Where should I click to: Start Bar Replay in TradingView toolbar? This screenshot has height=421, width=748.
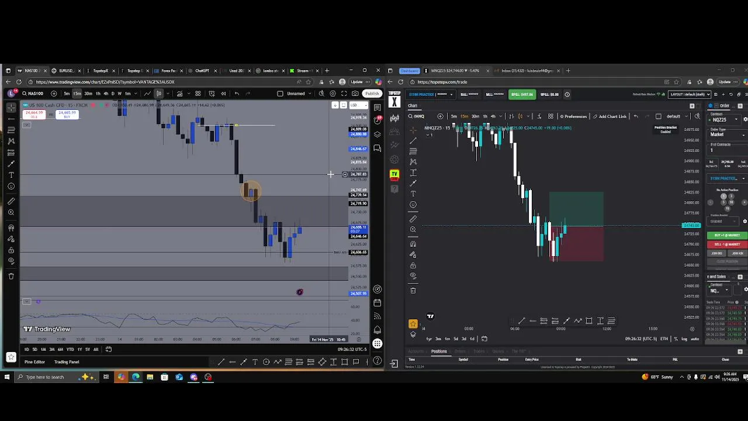pyautogui.click(x=223, y=94)
